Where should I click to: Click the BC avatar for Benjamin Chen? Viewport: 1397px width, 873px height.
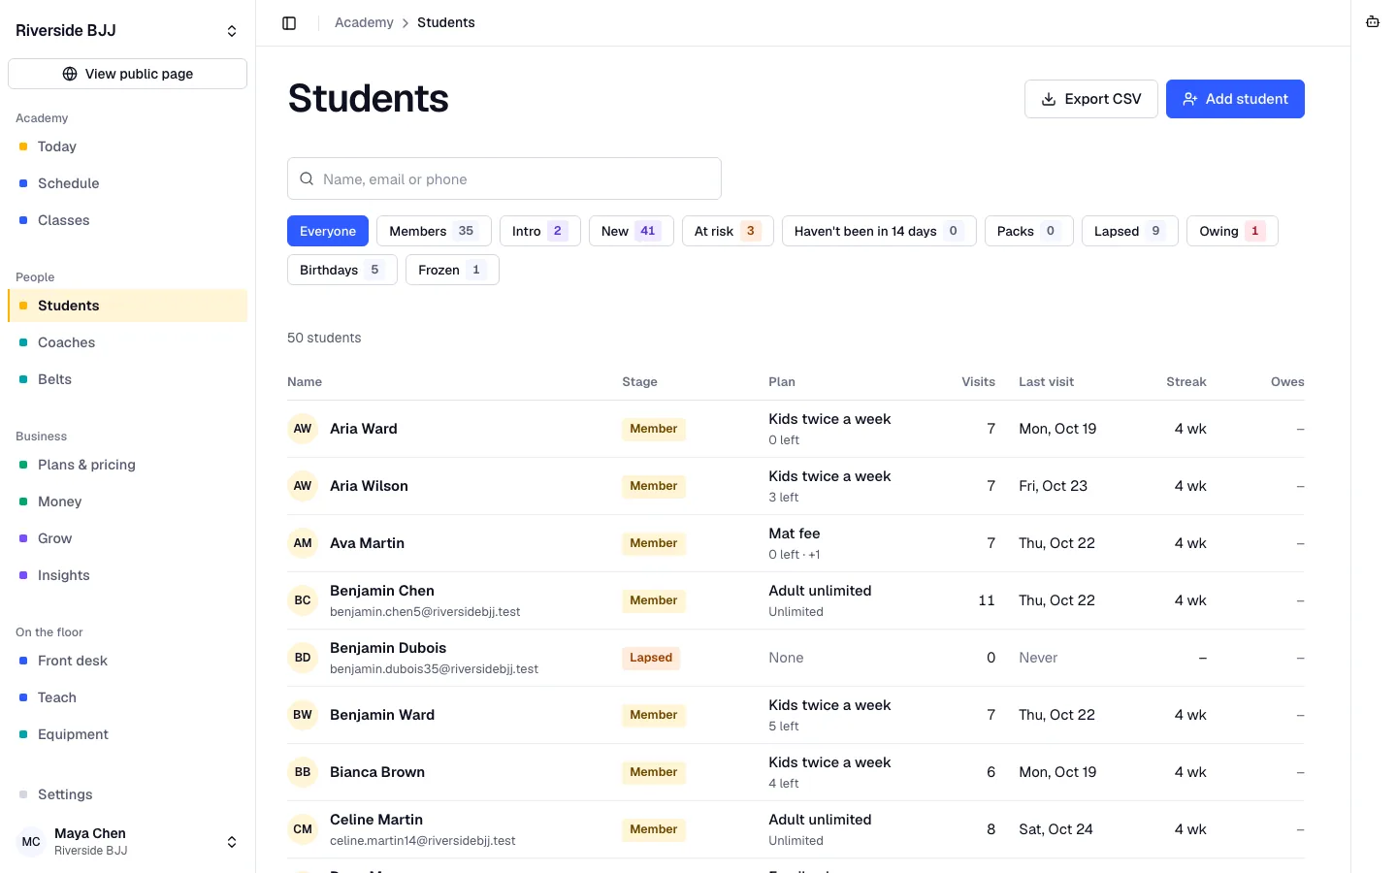pyautogui.click(x=303, y=600)
